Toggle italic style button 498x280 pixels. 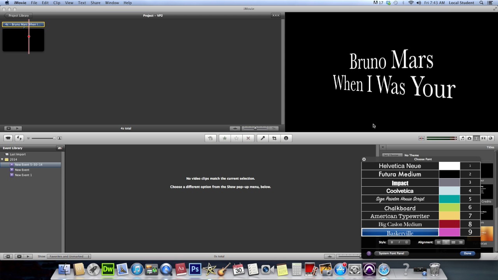(399, 242)
